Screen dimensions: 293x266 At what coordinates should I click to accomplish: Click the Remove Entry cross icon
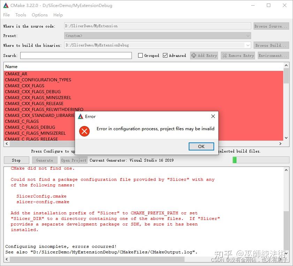point(225,56)
